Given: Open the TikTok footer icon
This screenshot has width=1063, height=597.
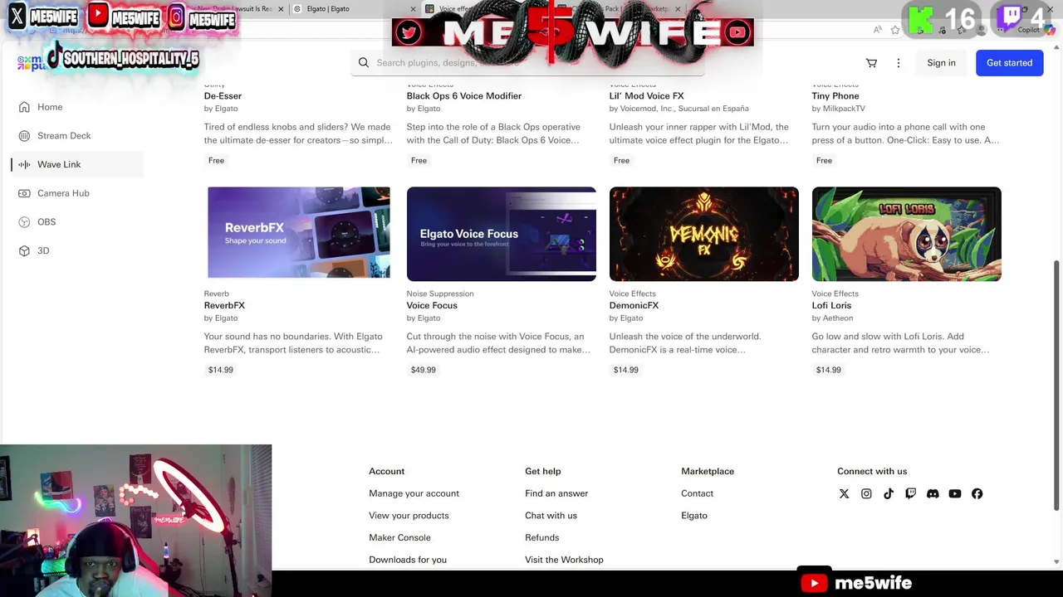Looking at the screenshot, I should pyautogui.click(x=889, y=493).
